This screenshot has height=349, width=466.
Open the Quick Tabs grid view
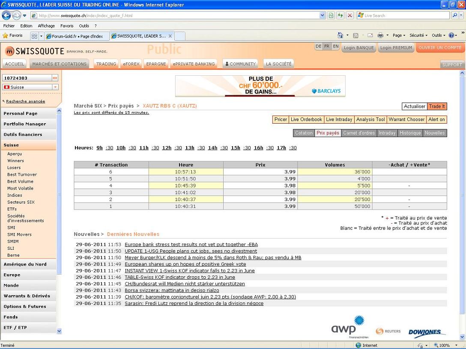pyautogui.click(x=34, y=36)
